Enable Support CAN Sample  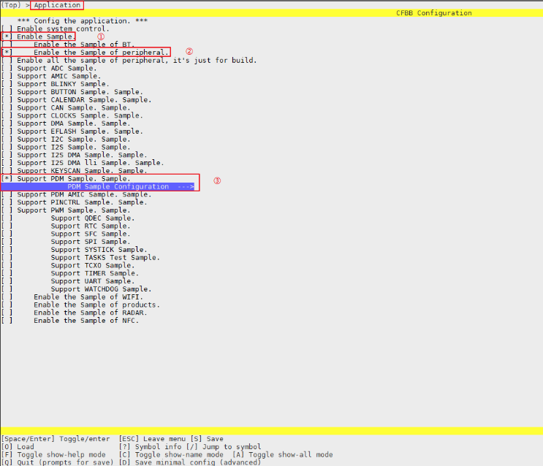pyautogui.click(x=7, y=108)
